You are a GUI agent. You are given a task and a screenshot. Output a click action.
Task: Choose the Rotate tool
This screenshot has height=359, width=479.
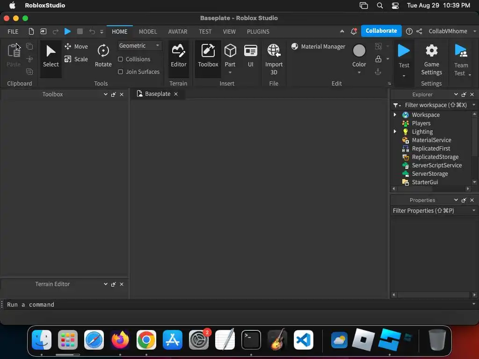click(x=103, y=57)
